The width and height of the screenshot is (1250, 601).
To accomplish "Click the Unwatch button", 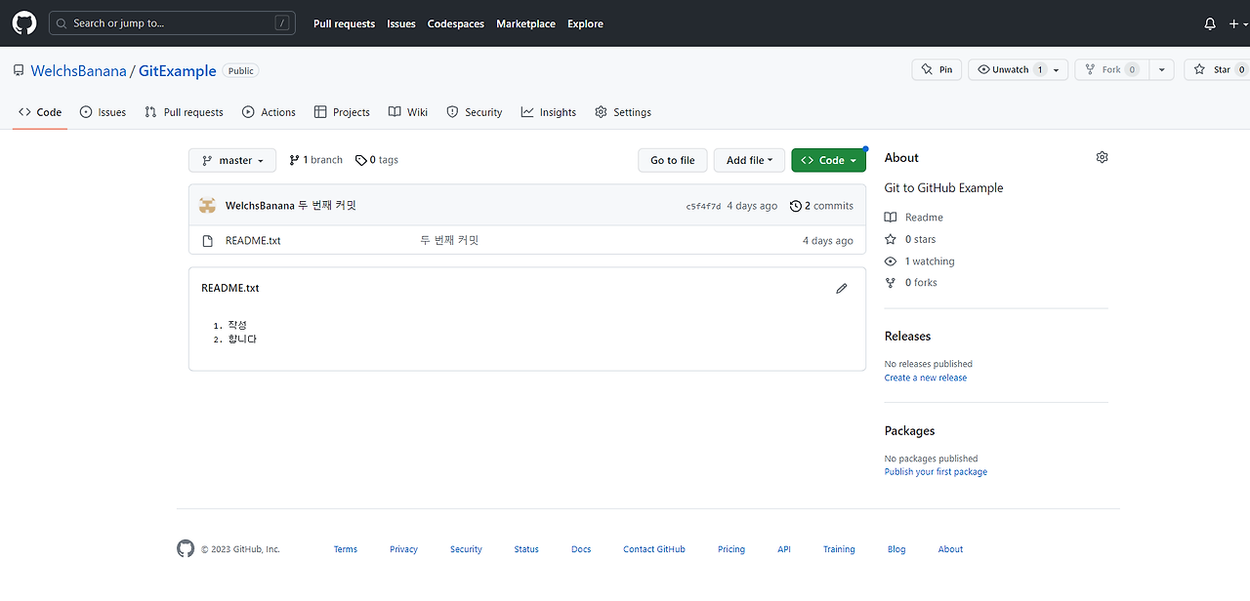I will pyautogui.click(x=1018, y=69).
